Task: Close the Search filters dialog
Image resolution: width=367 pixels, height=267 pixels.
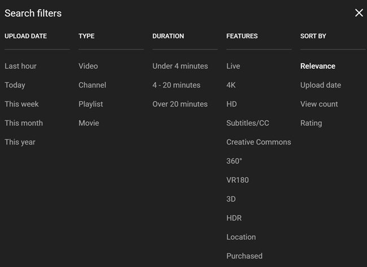Action: pos(359,13)
